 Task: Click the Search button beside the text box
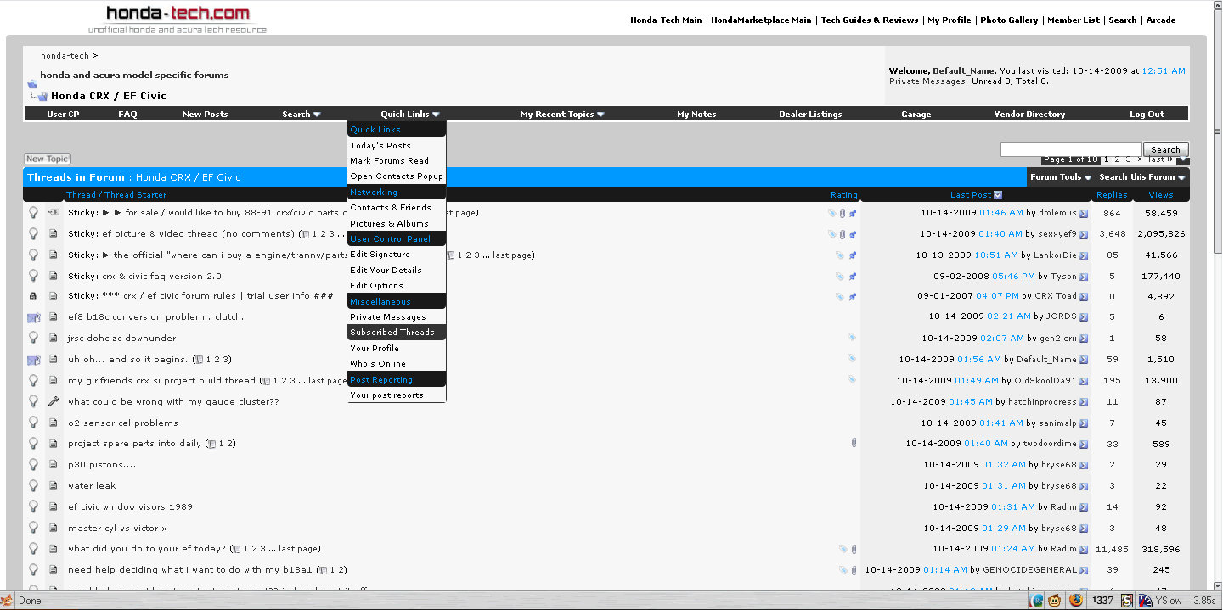(x=1165, y=149)
